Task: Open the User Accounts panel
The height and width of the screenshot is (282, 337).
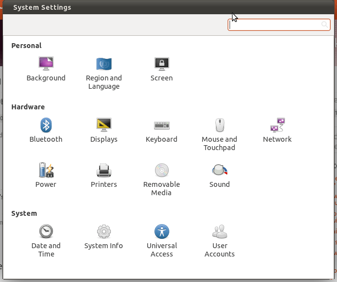Action: 219,241
